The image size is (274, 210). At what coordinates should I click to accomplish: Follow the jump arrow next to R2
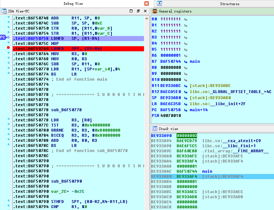186,32
